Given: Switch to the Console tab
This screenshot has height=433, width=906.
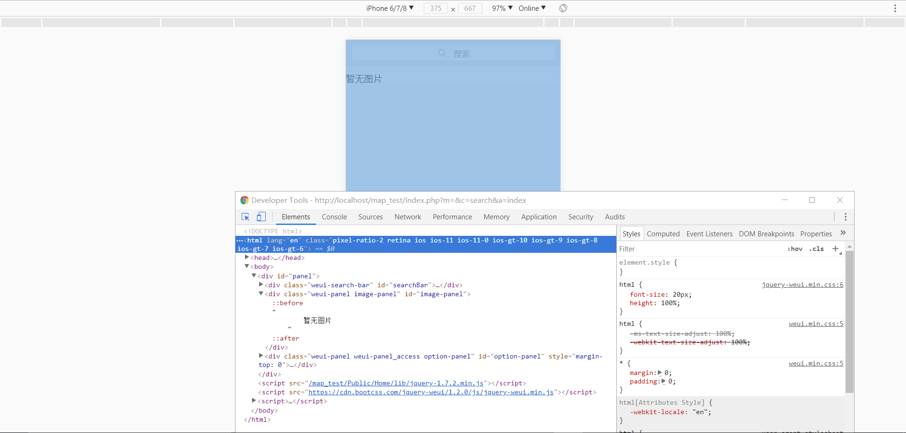Looking at the screenshot, I should click(334, 217).
